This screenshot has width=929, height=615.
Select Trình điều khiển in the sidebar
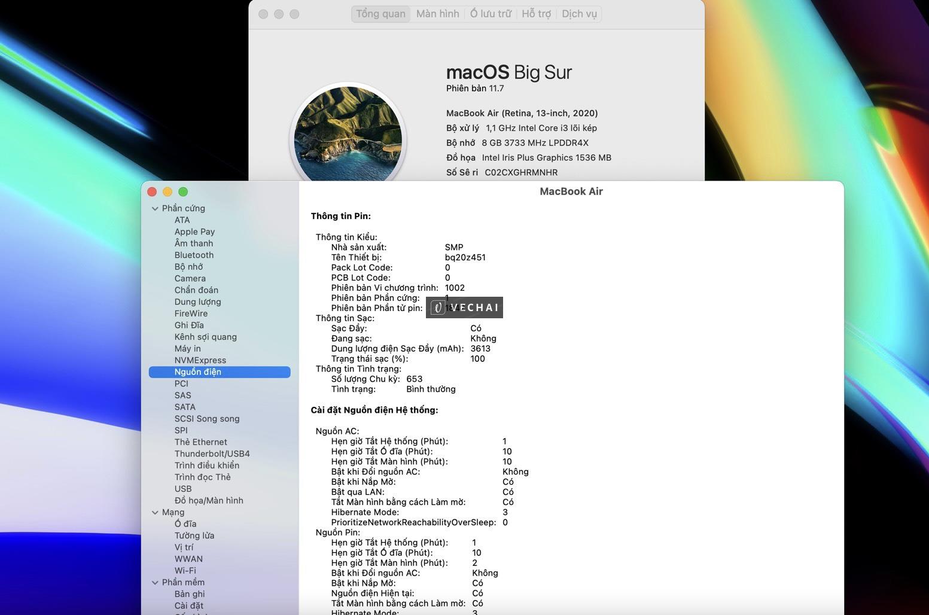tap(206, 465)
